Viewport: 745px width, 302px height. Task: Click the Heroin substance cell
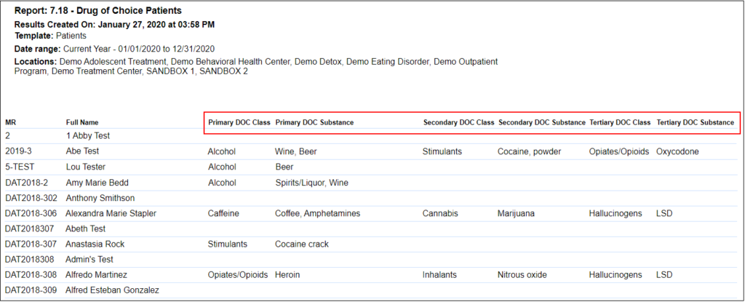tap(287, 275)
